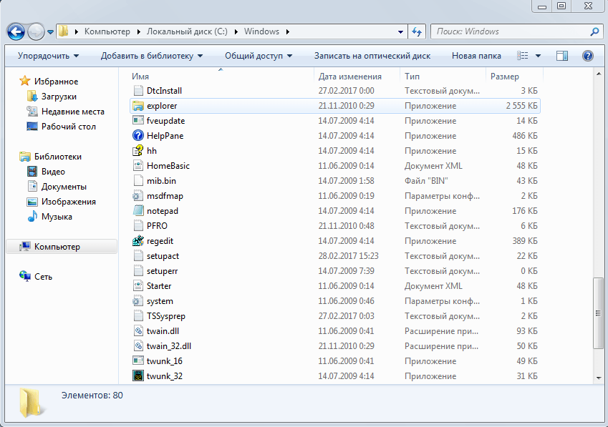The image size is (608, 427).
Task: Select the HelpPane application icon
Action: [138, 135]
